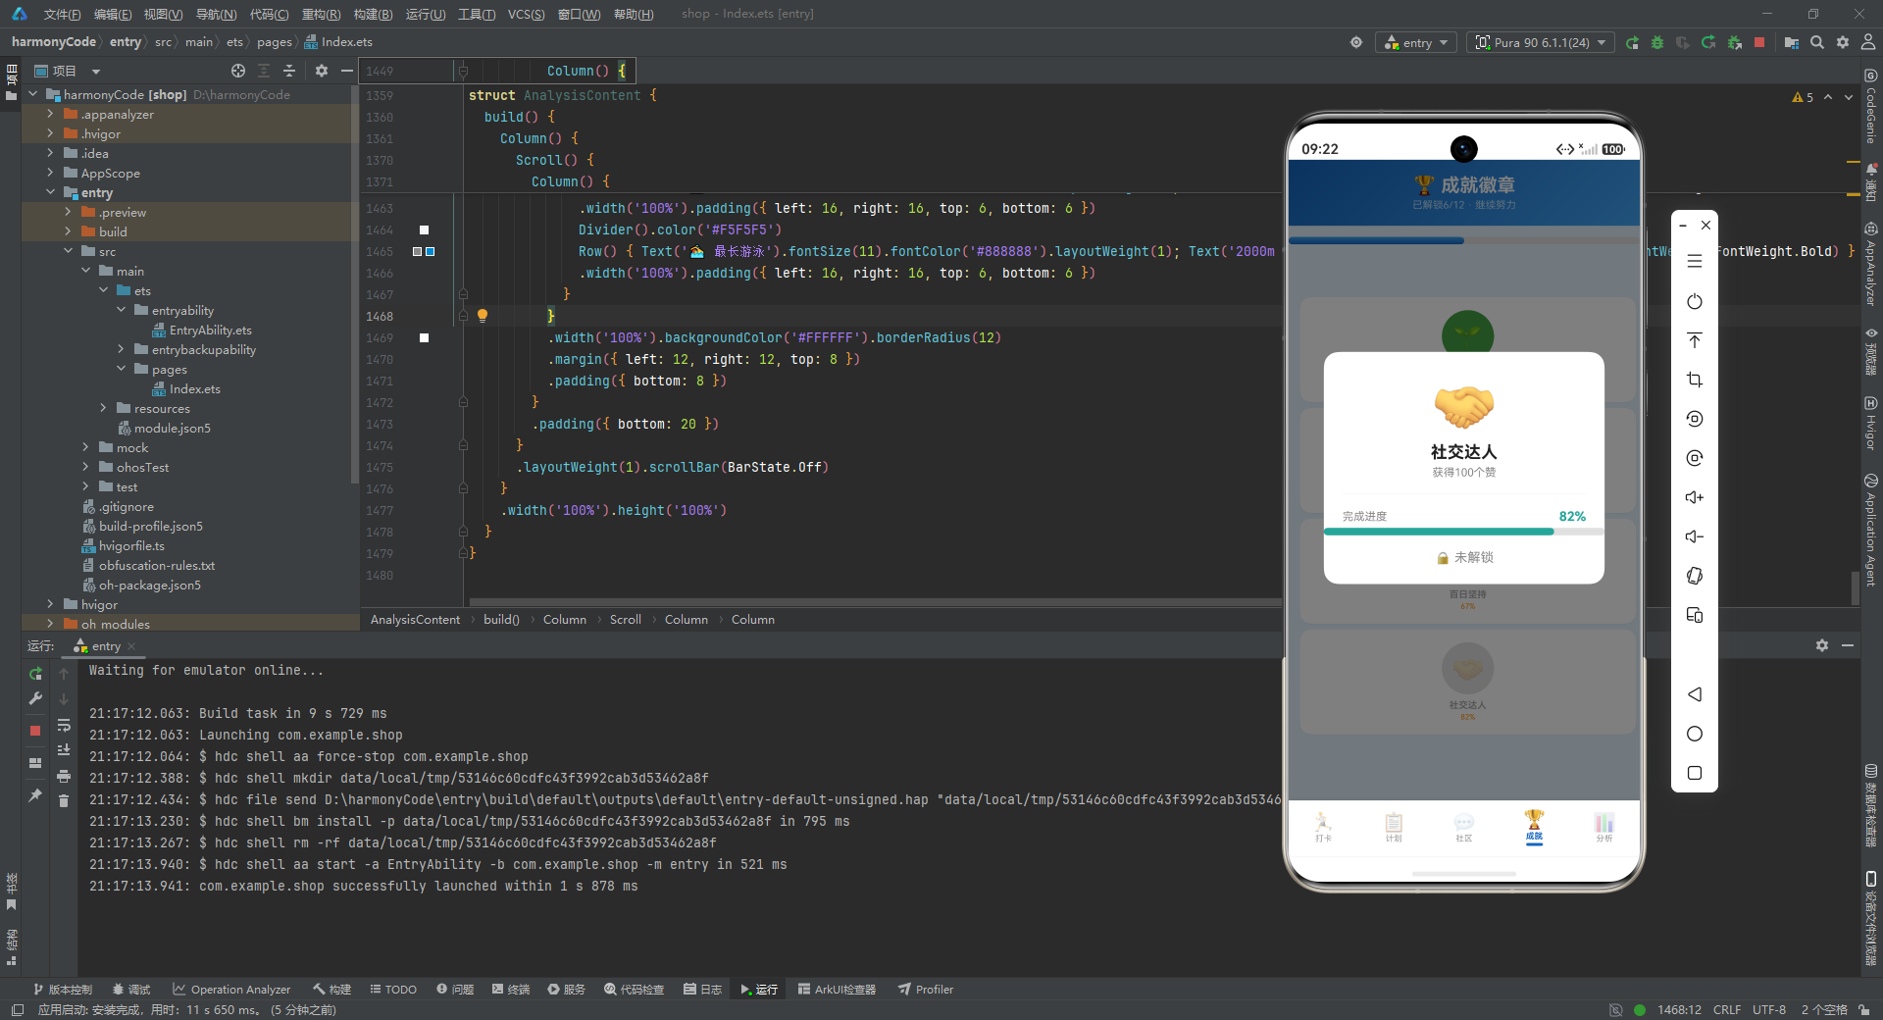Open the AppAnalyzer side panel
The height and width of the screenshot is (1020, 1883).
pyautogui.click(x=1871, y=265)
